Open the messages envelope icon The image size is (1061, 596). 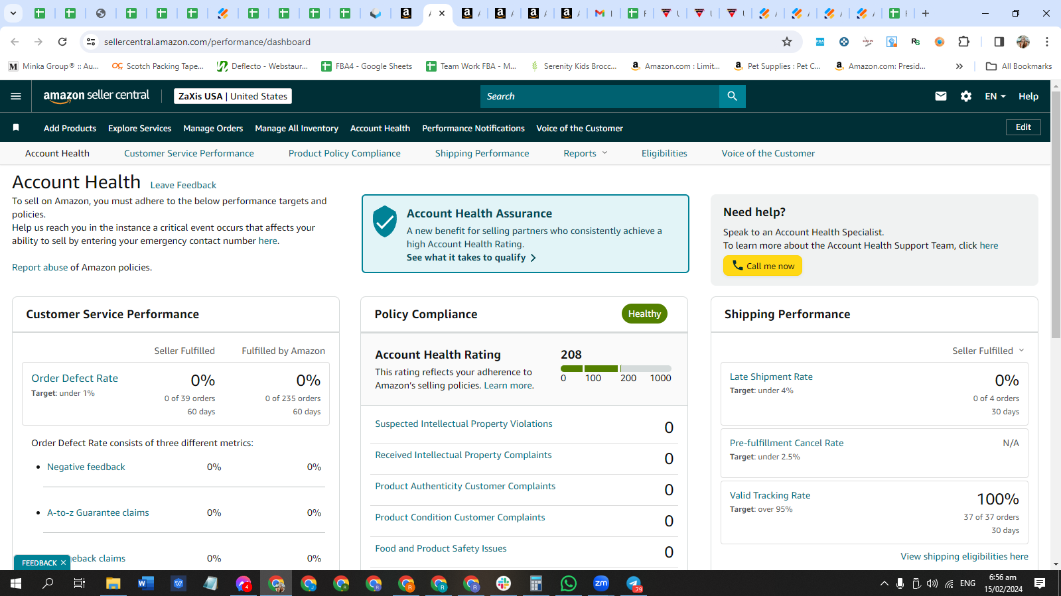tap(940, 96)
